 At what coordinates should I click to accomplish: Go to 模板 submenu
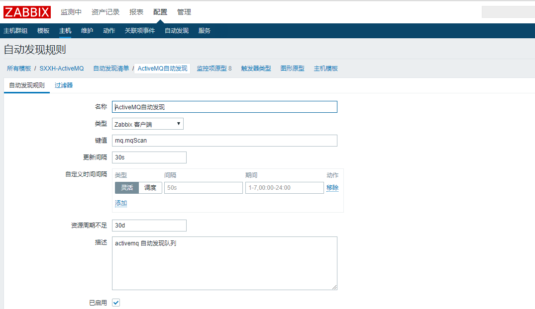coord(43,31)
